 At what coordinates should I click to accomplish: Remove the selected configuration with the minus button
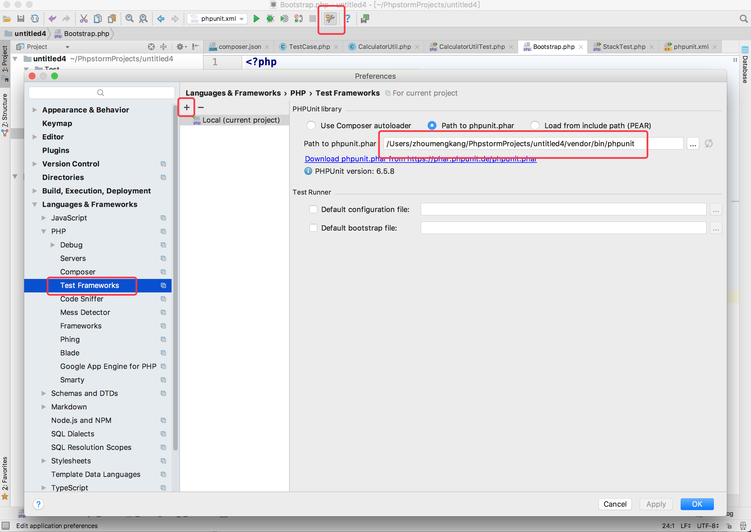pos(201,107)
